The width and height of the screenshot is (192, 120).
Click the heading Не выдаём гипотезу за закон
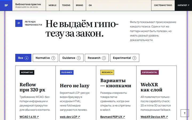[82, 29]
